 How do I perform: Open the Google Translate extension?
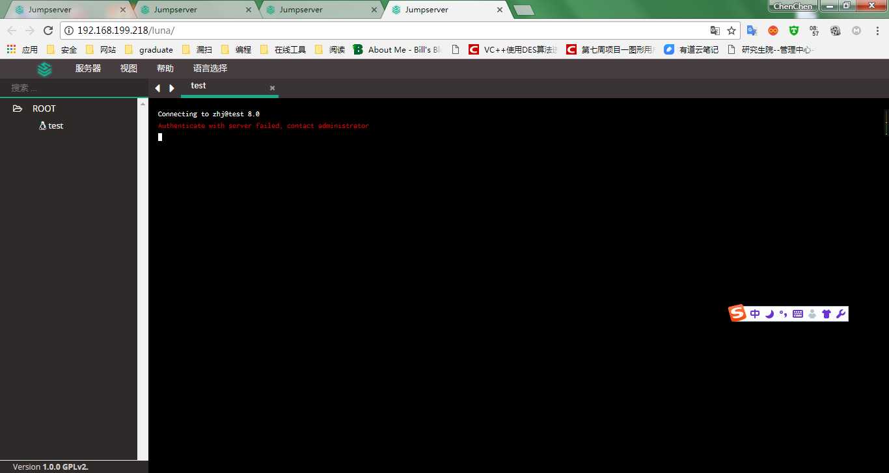click(x=752, y=31)
